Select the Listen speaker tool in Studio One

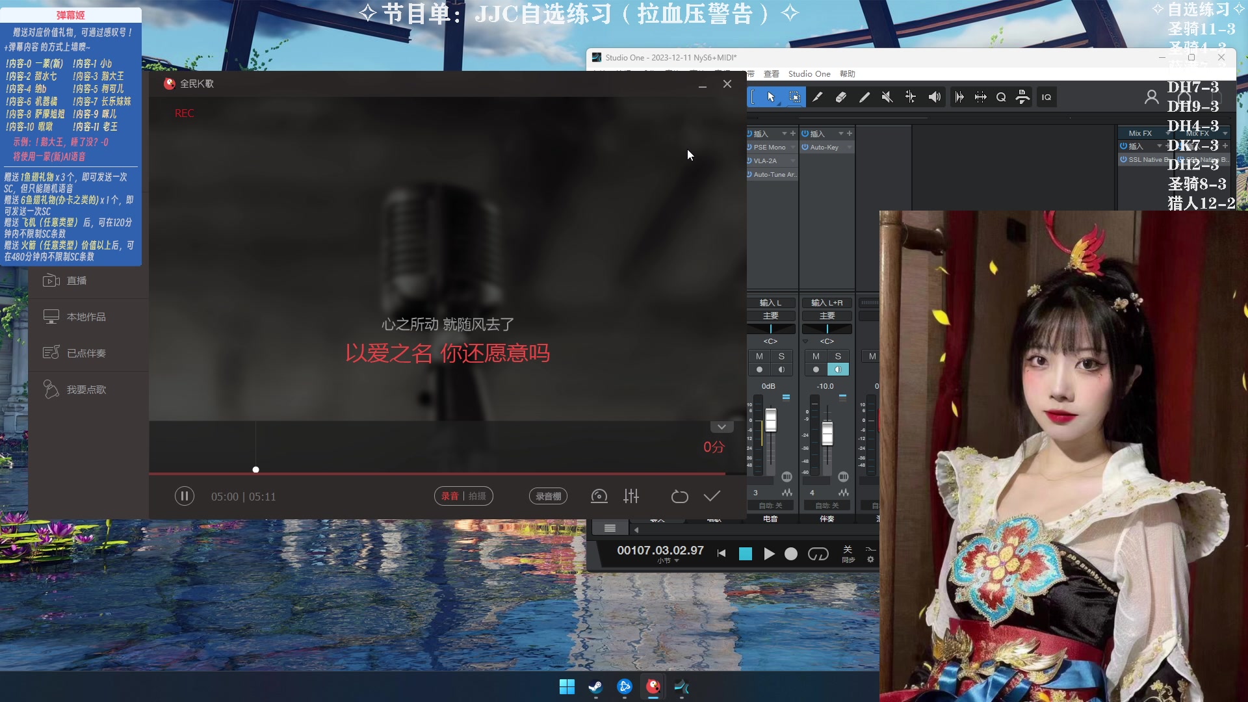point(934,97)
